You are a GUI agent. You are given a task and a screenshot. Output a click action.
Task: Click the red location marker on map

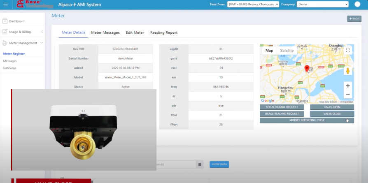click(x=307, y=69)
